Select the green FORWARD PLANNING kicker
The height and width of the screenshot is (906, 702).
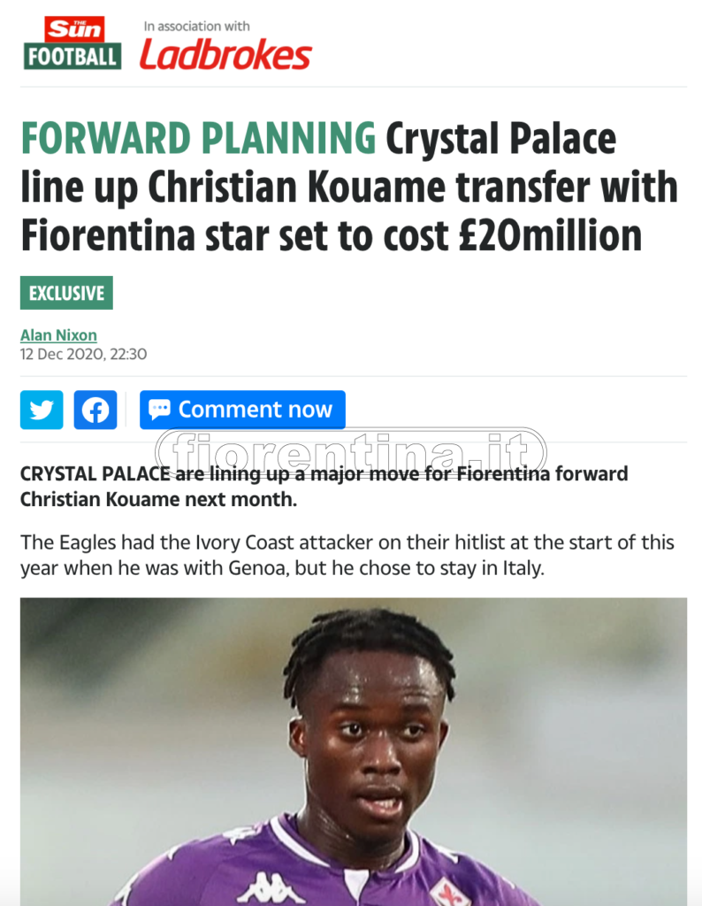pyautogui.click(x=198, y=139)
